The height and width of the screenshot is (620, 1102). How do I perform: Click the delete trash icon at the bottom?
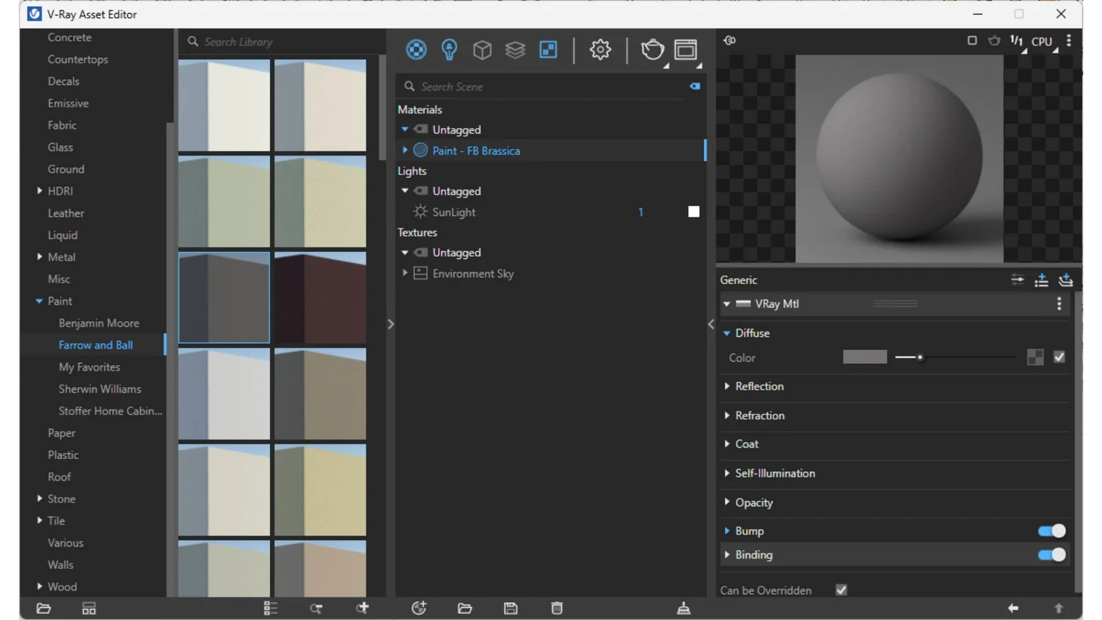556,608
